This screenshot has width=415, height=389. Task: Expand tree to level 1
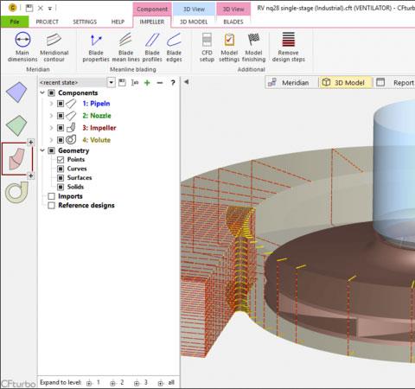pyautogui.click(x=93, y=383)
